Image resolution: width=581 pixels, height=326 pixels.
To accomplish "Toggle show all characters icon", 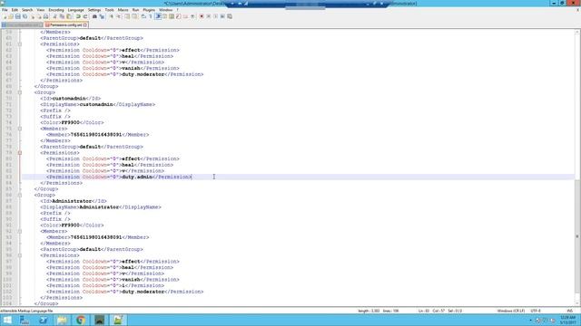I will coord(151,16).
